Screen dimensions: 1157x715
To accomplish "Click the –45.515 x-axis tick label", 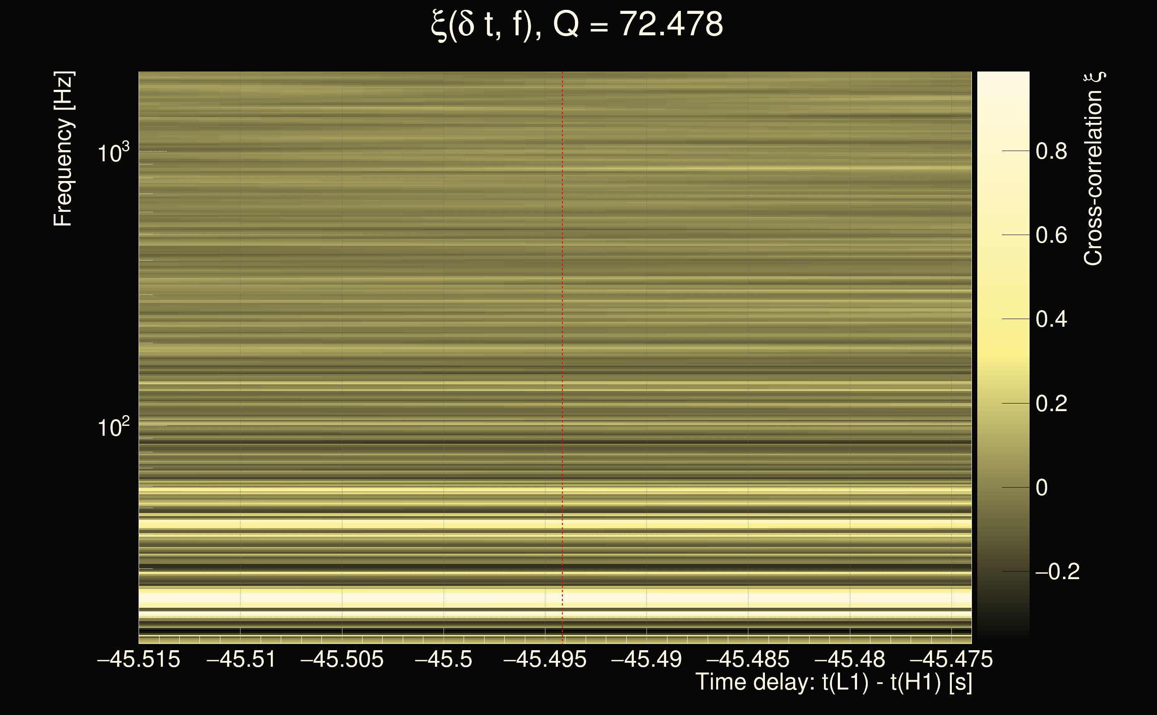I will pyautogui.click(x=139, y=659).
